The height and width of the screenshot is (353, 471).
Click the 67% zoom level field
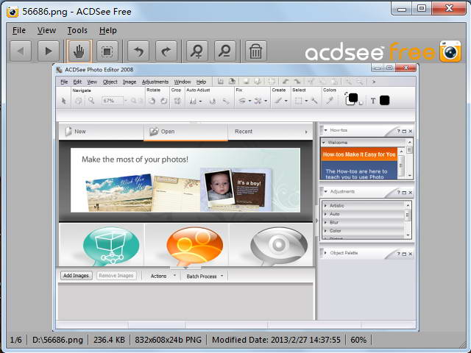pyautogui.click(x=112, y=101)
